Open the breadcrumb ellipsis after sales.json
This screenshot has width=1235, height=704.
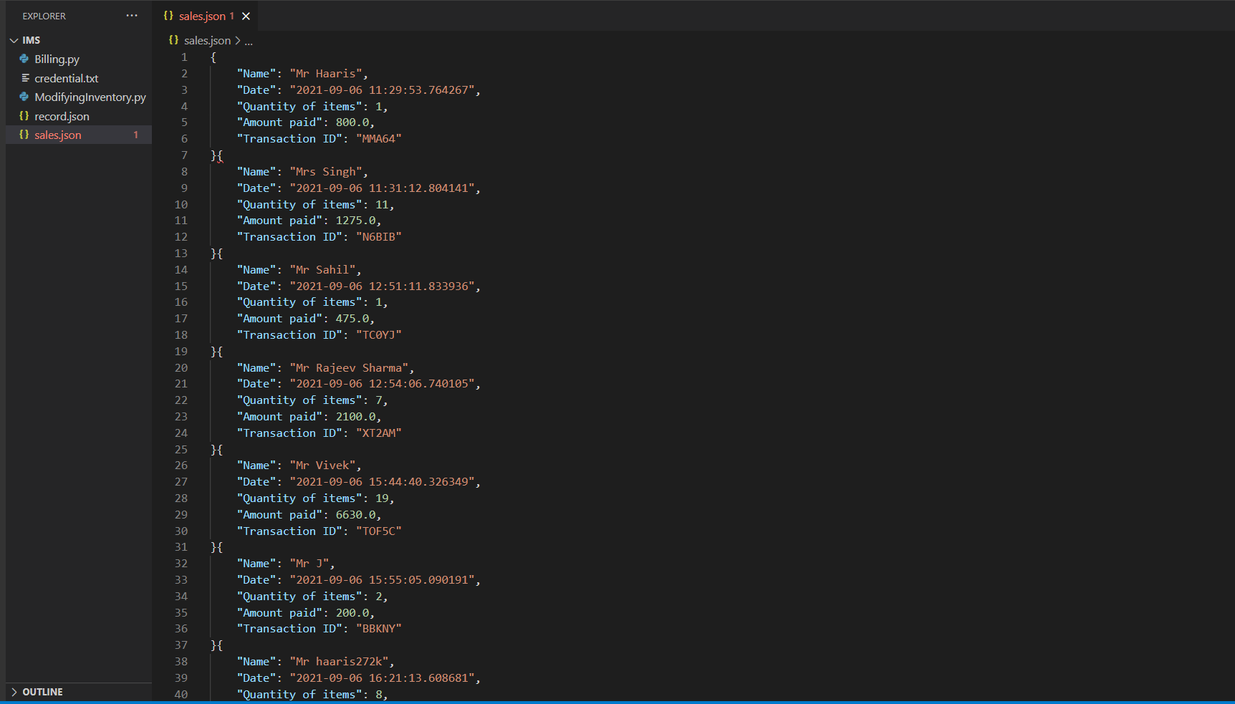249,41
